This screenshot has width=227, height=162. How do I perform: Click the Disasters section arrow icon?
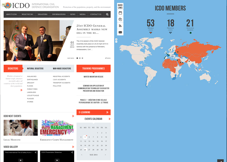pyautogui.click(x=21, y=90)
